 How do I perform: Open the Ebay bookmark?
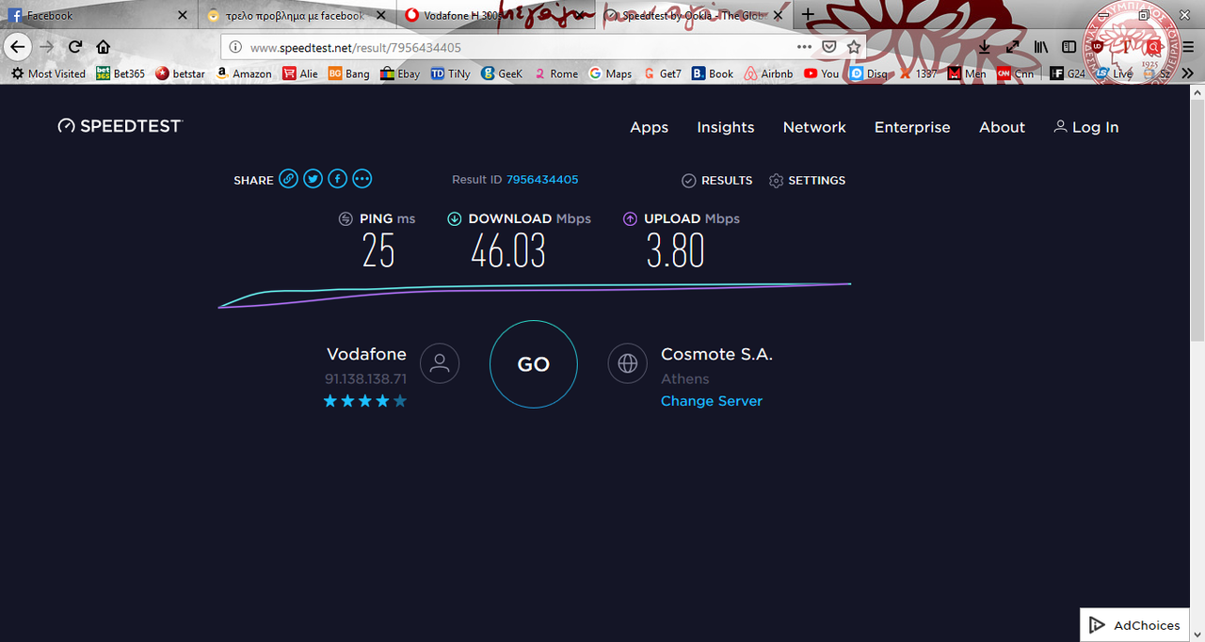(x=400, y=73)
